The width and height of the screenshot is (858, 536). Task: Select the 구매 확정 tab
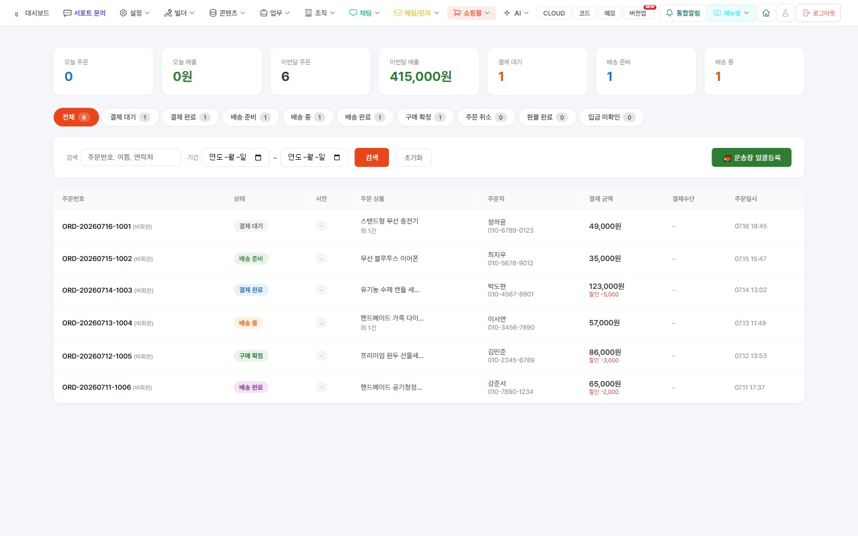coord(425,117)
